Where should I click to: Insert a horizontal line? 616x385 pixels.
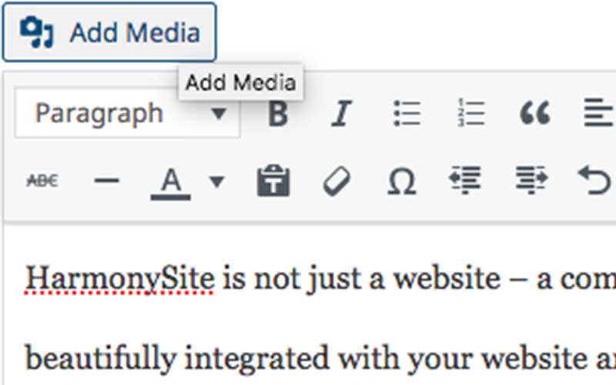click(106, 181)
